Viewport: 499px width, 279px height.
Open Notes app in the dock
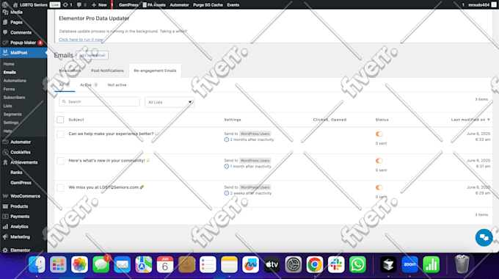click(x=229, y=264)
